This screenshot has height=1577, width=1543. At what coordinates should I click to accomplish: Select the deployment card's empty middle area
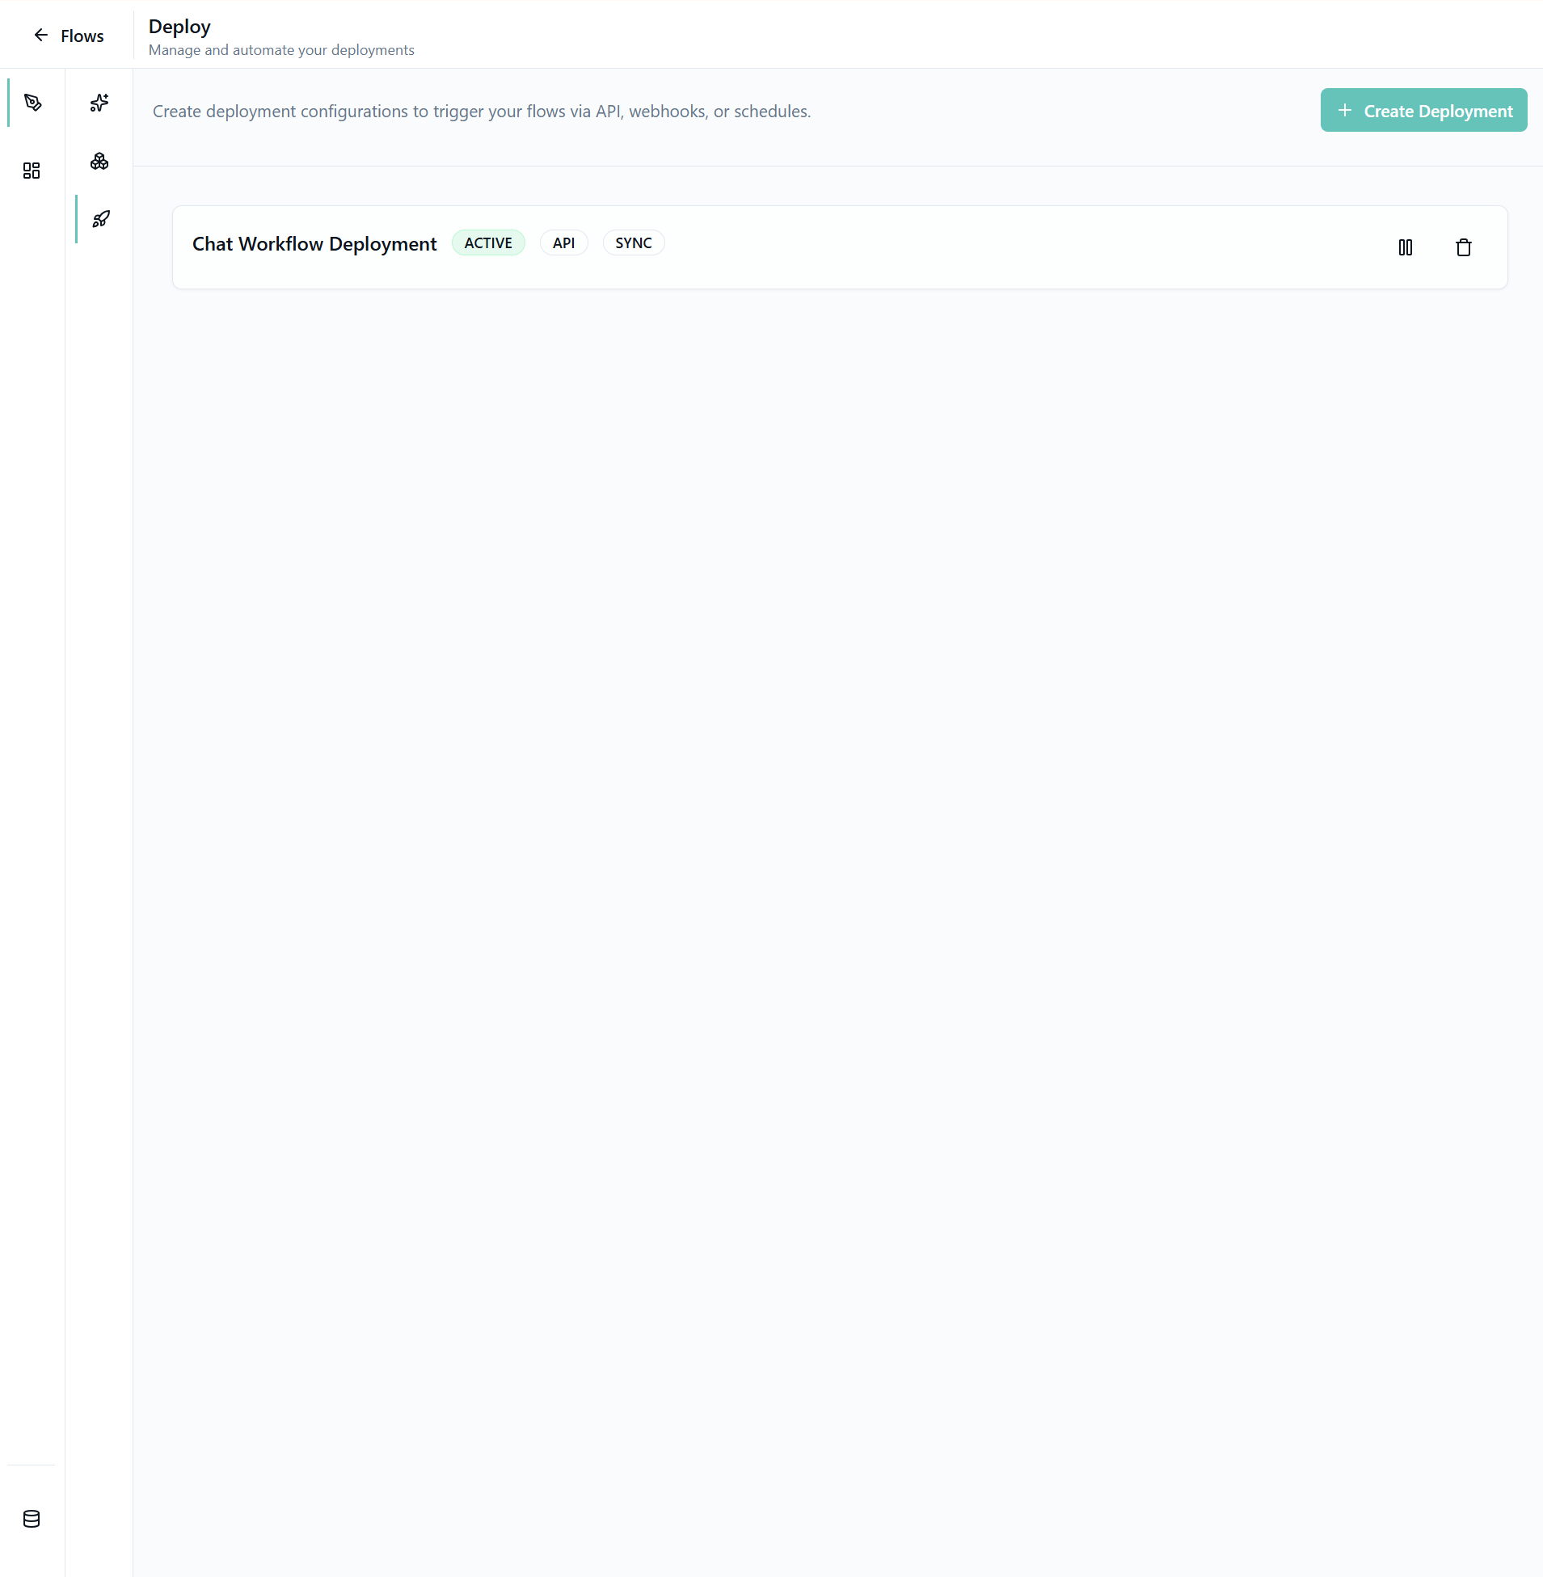[1013, 247]
